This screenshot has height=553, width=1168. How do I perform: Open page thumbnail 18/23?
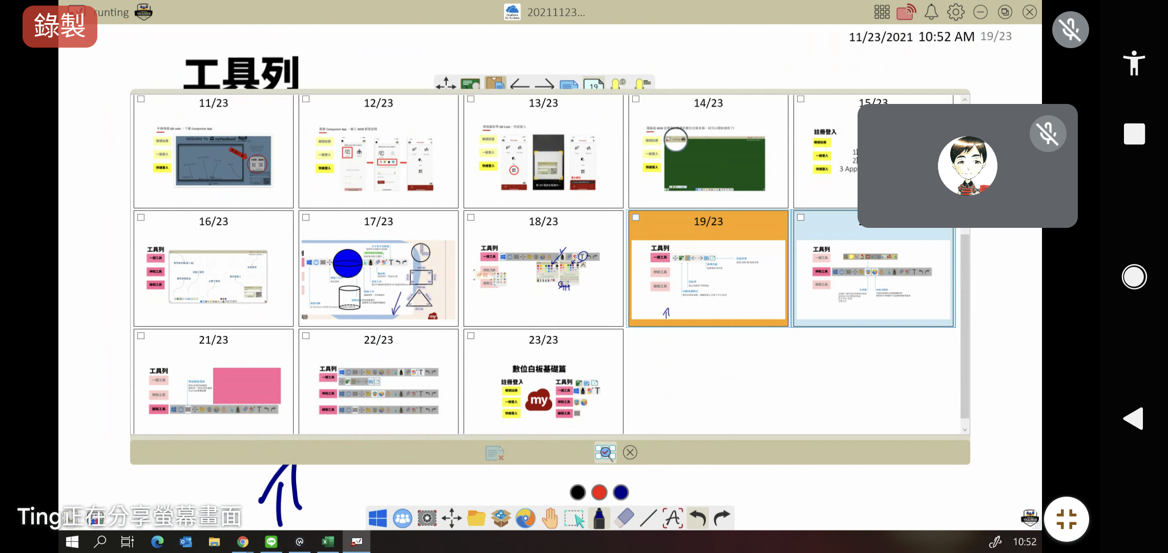(543, 269)
